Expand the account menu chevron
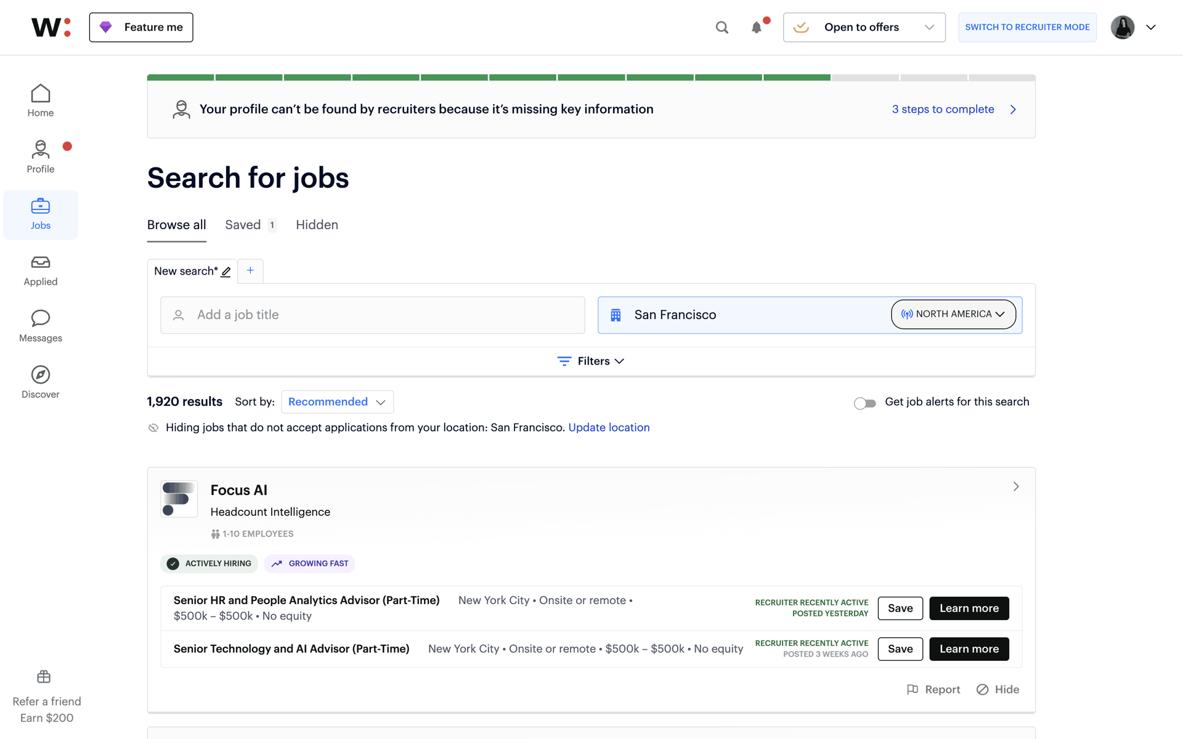The width and height of the screenshot is (1183, 739). point(1150,27)
